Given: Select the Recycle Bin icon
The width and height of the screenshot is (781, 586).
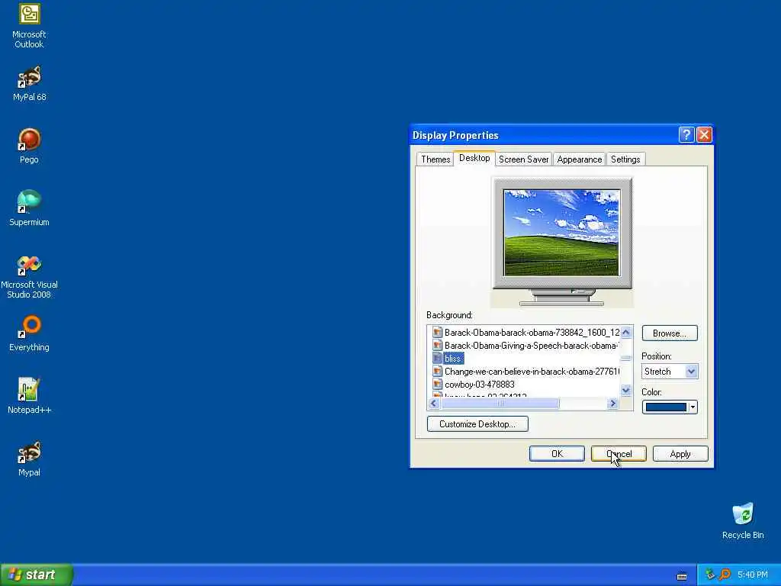Looking at the screenshot, I should [743, 521].
